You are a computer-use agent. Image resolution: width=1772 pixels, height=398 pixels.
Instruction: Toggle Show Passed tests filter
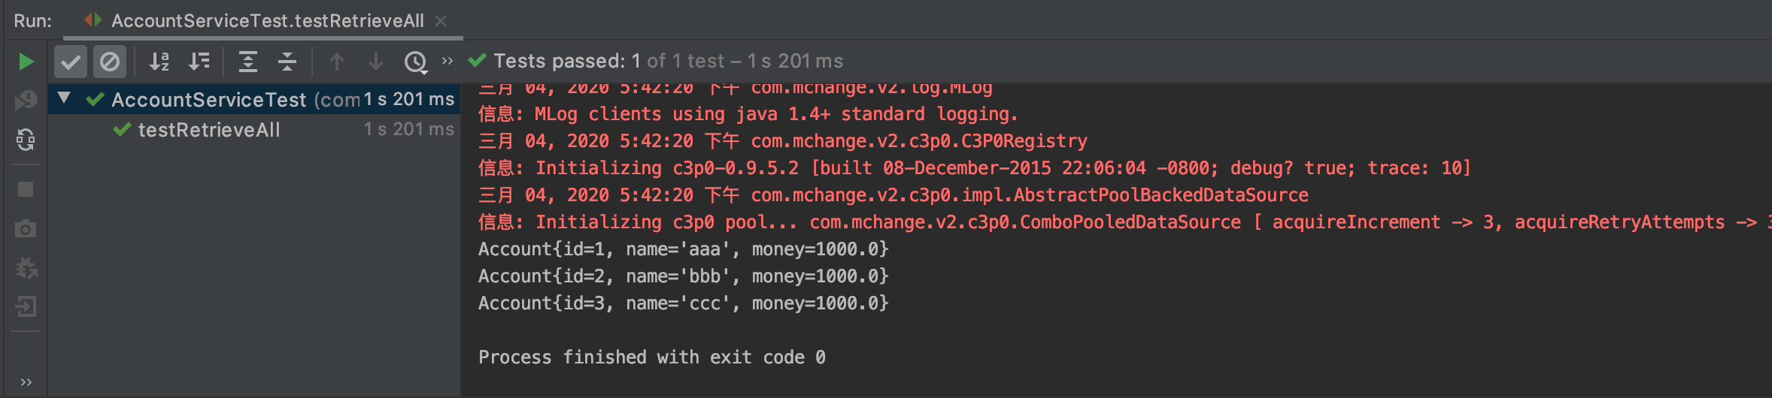point(71,62)
